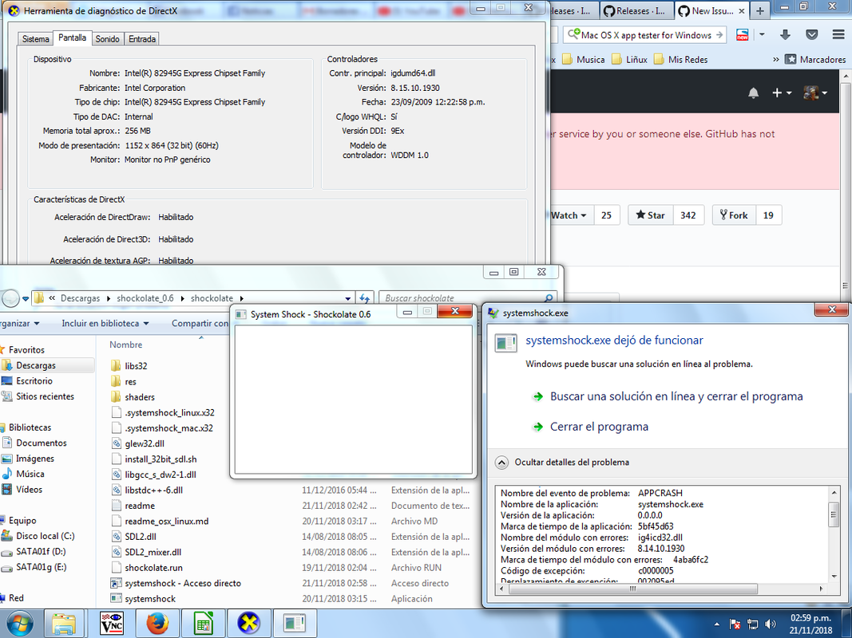This screenshot has height=638, width=852.
Task: Select the libs32 folder
Action: [x=136, y=366]
